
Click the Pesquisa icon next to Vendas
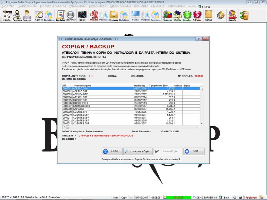click(x=146, y=15)
